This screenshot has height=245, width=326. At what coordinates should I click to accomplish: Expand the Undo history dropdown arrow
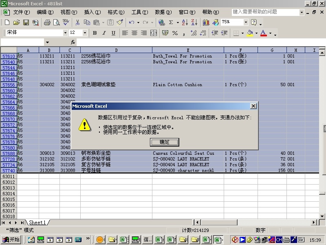click(x=138, y=22)
